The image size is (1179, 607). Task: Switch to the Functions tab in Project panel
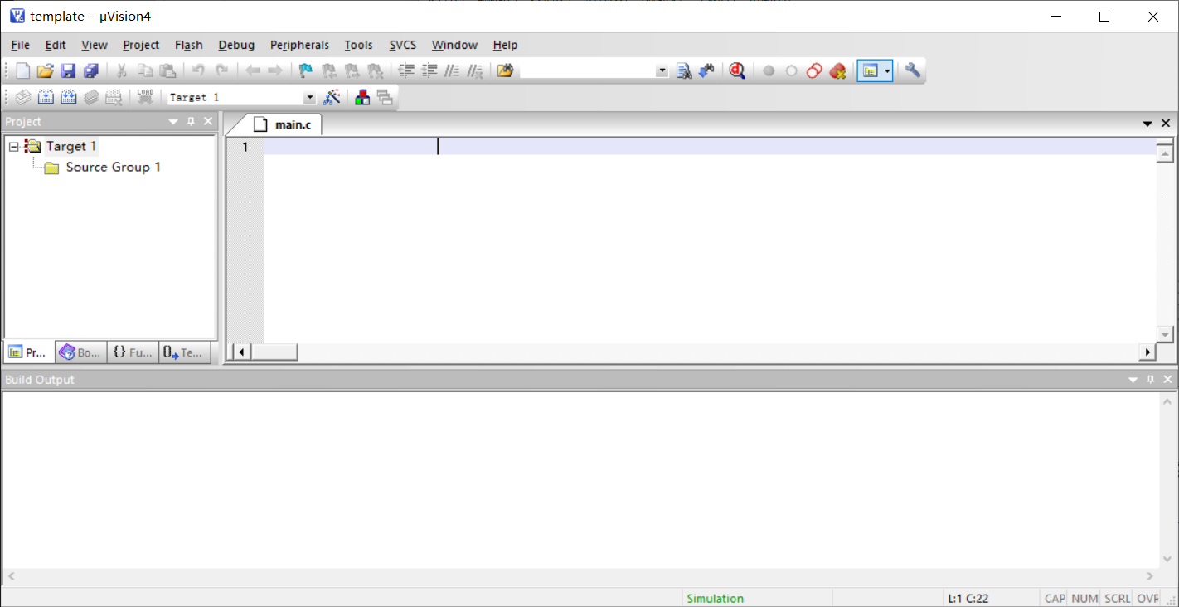click(x=133, y=352)
